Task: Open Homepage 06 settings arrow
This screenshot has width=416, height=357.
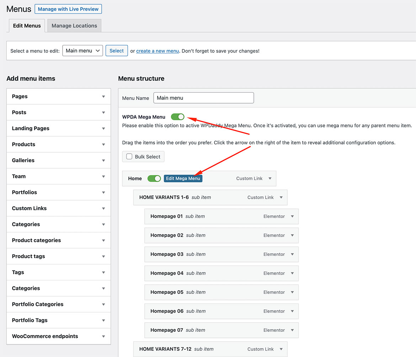Action: [x=292, y=311]
